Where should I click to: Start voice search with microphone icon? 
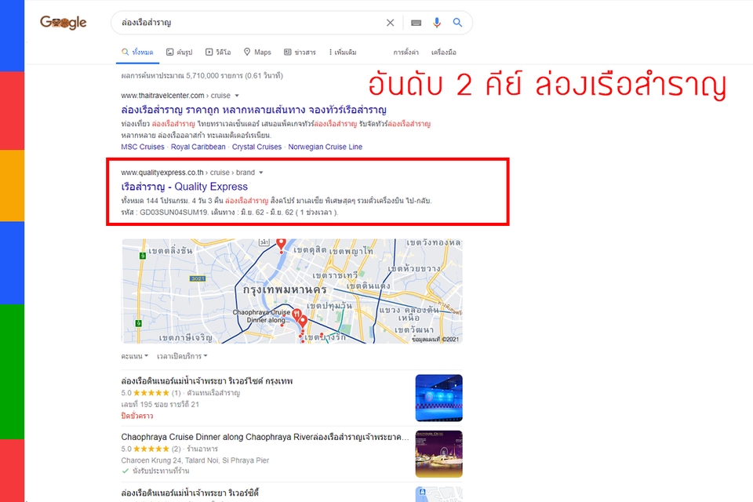coord(437,23)
